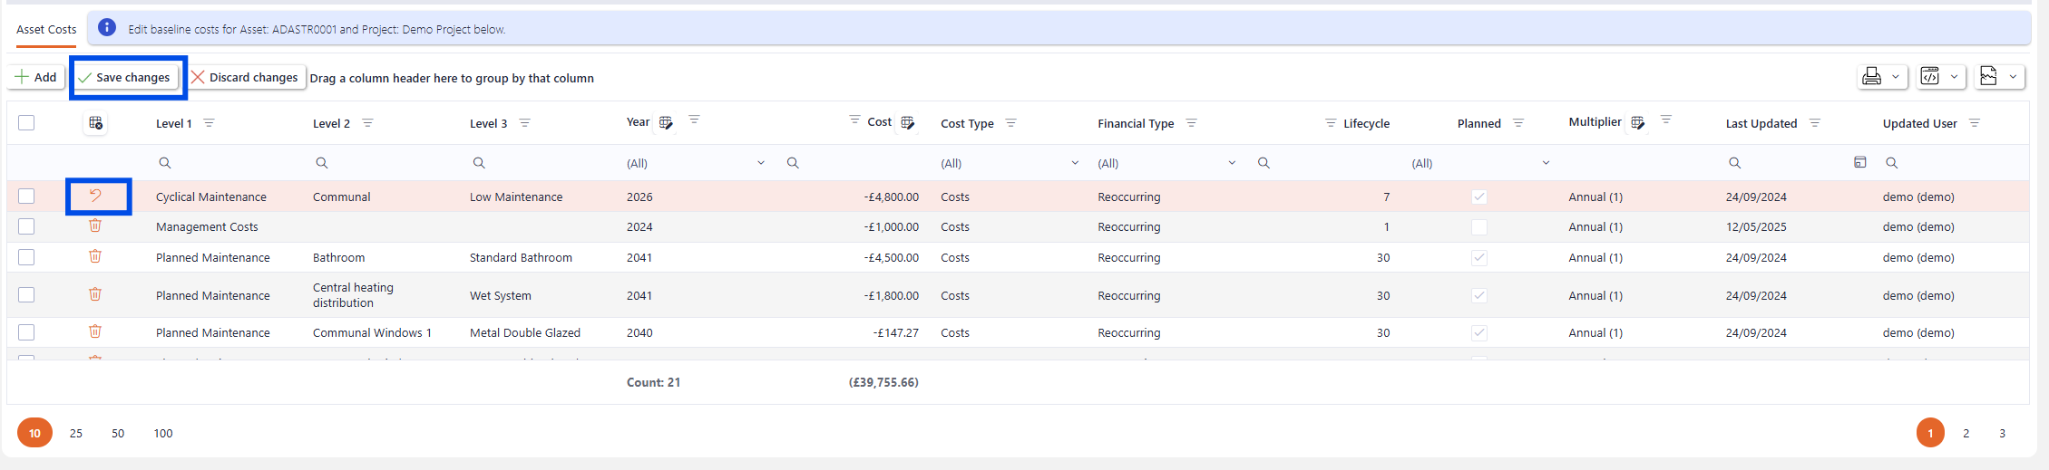Open the print options dropdown
The image size is (2049, 470).
(1895, 77)
